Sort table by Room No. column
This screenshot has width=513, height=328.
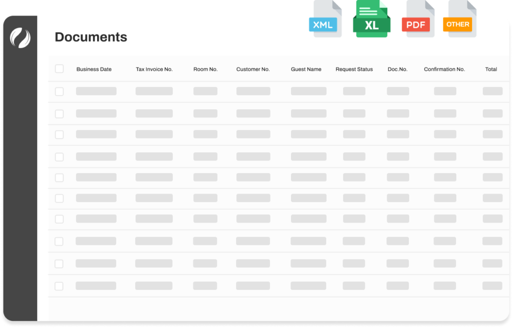coord(205,69)
